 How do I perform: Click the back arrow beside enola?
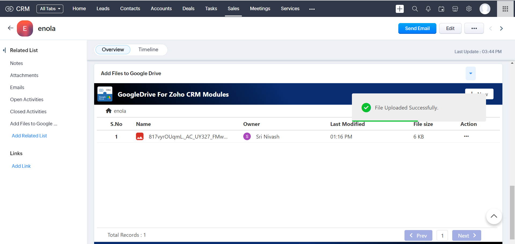pos(10,28)
